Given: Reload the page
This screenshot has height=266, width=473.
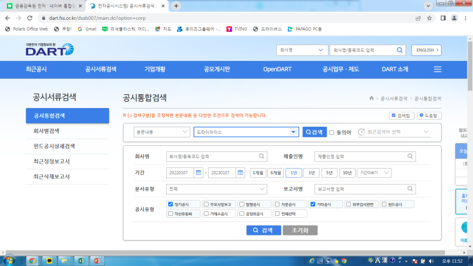Looking at the screenshot, I should tap(29, 18).
